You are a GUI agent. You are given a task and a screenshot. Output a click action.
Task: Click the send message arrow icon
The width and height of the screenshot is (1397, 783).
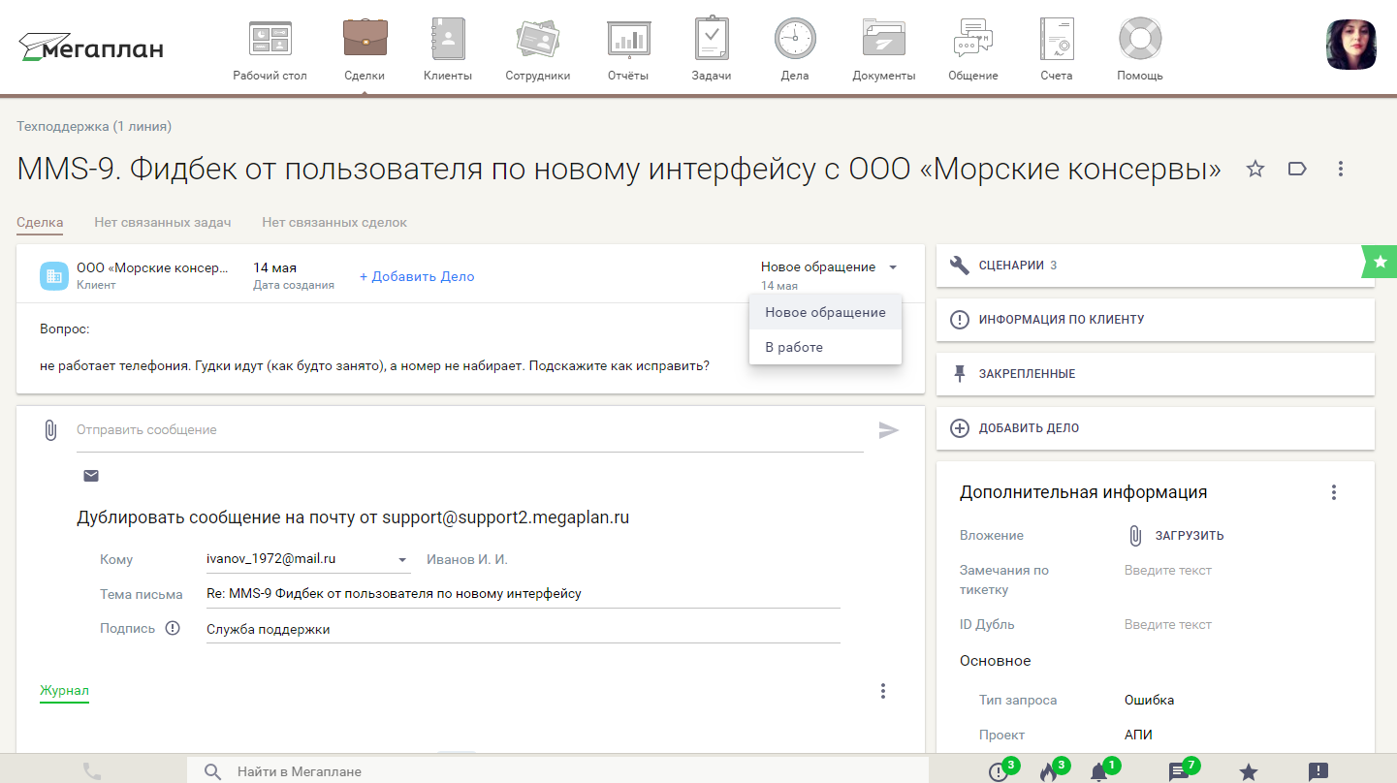click(x=889, y=430)
